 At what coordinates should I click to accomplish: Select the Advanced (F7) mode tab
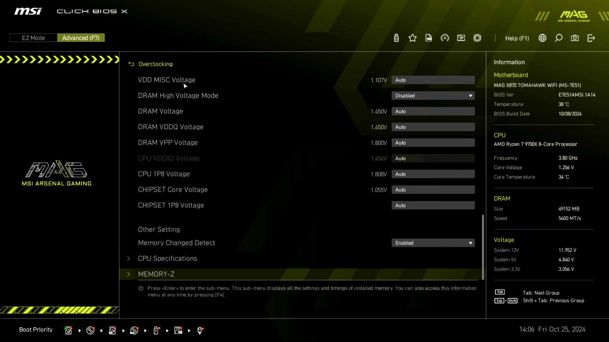[x=81, y=38]
